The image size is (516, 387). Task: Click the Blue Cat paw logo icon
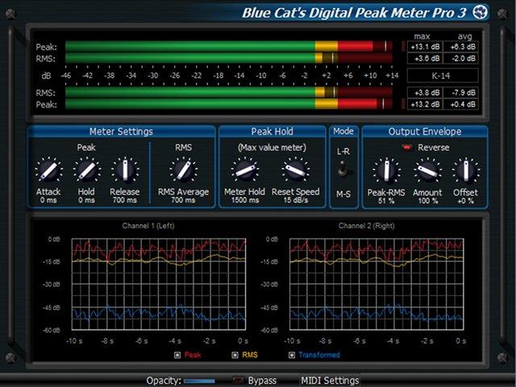click(x=481, y=13)
